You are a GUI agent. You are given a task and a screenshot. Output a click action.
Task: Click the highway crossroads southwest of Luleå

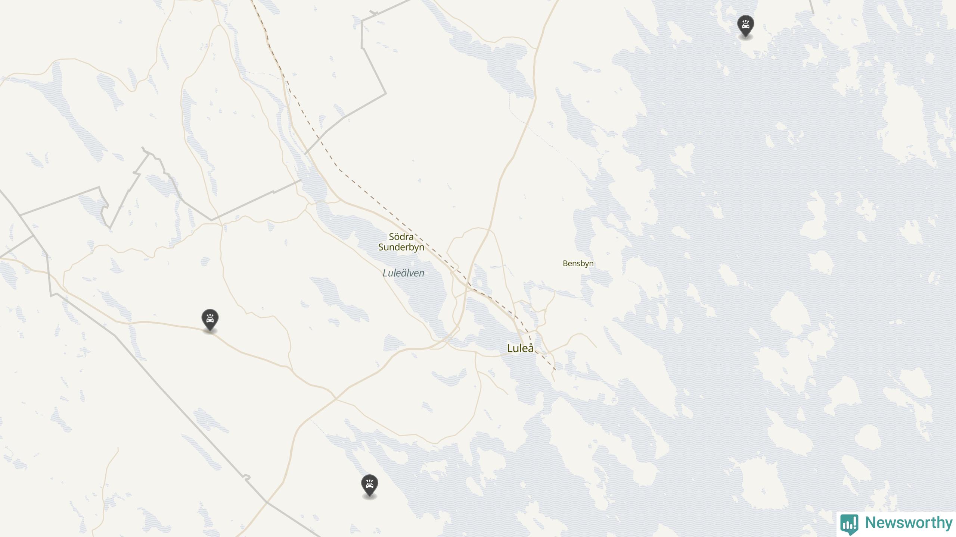[x=336, y=399]
